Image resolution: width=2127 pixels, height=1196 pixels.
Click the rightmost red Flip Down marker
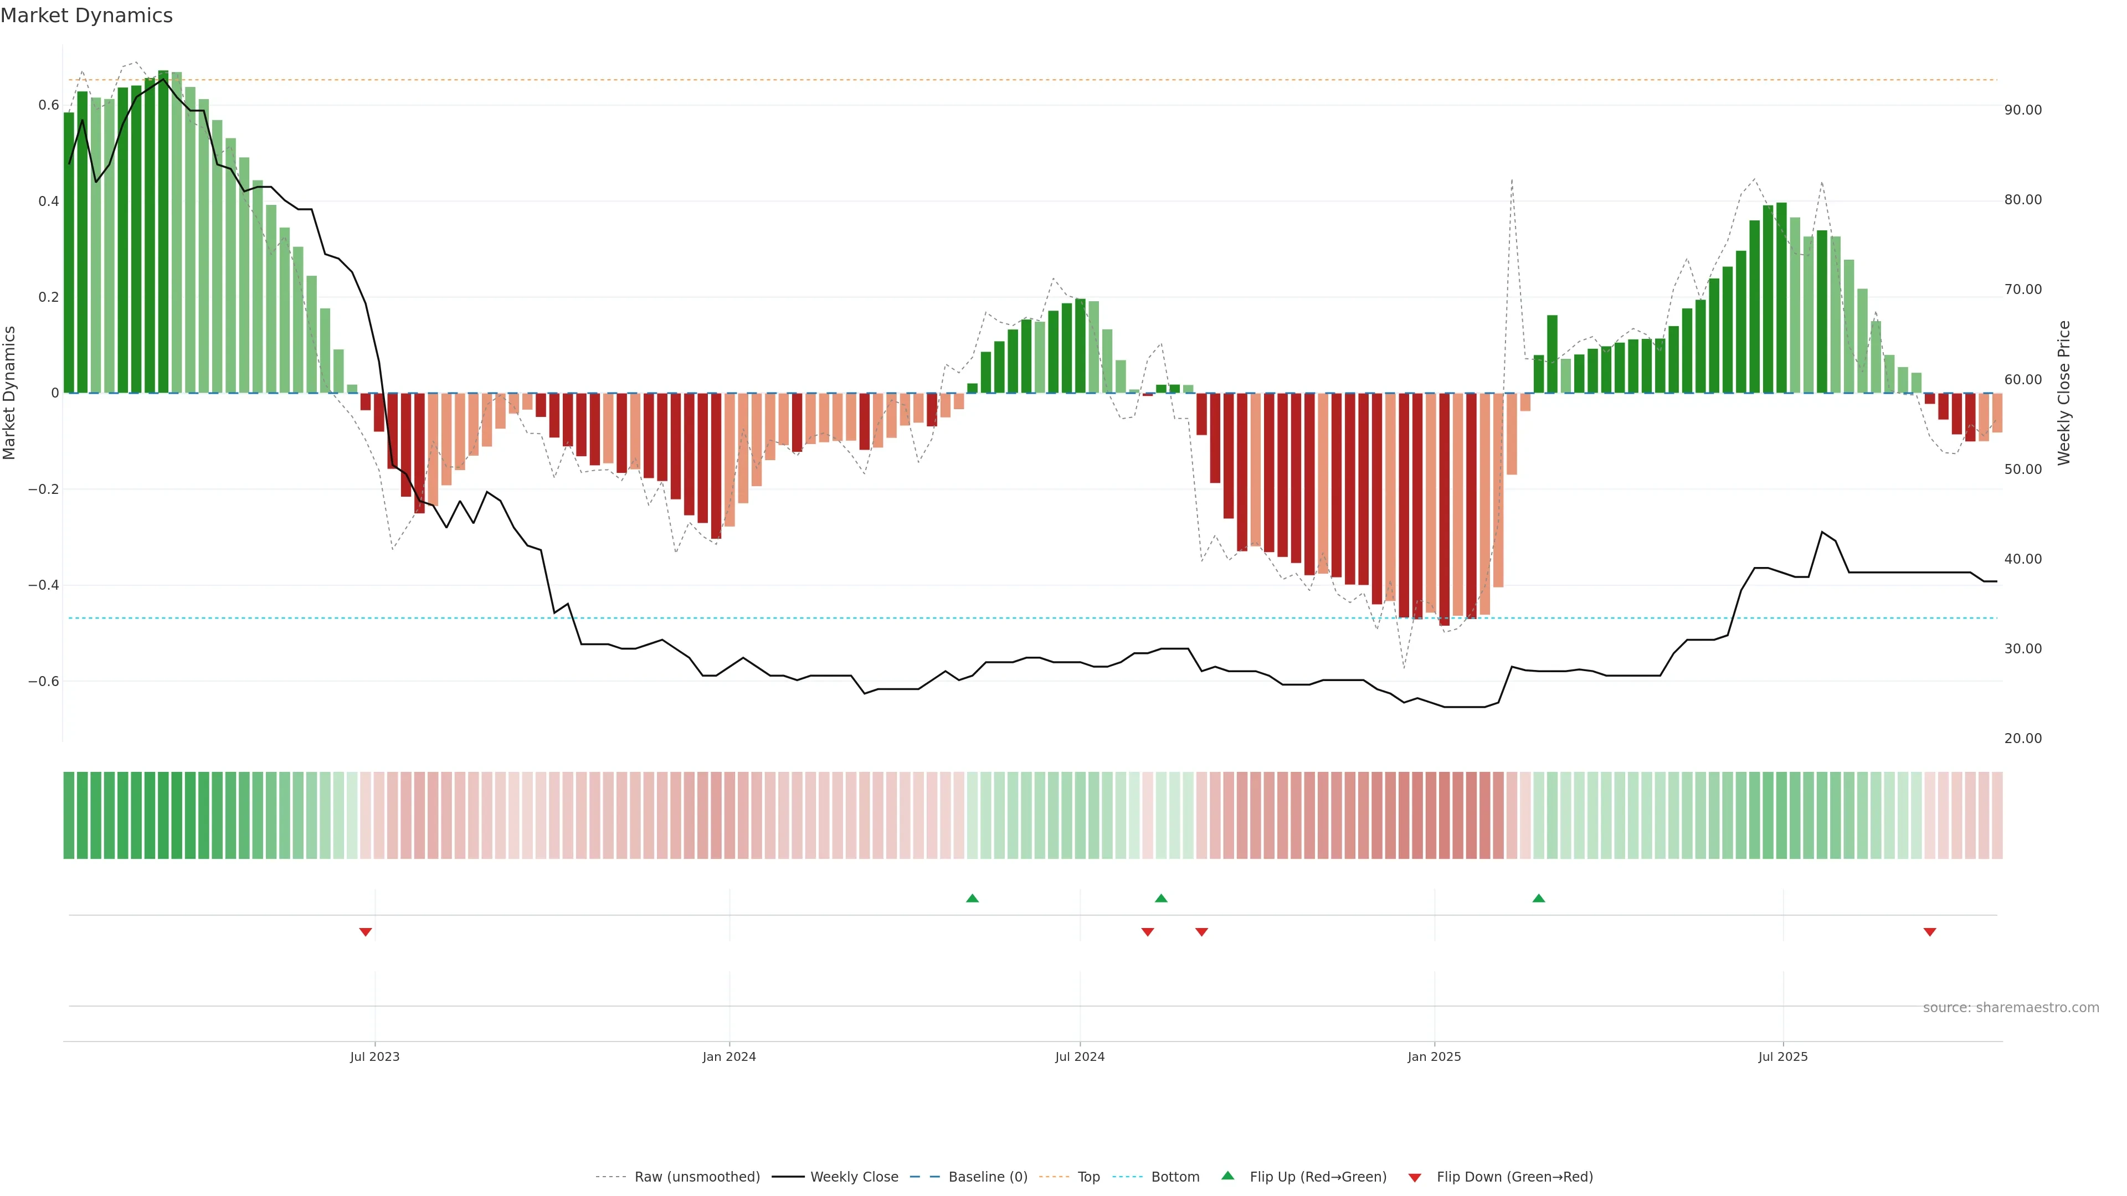(x=1930, y=932)
